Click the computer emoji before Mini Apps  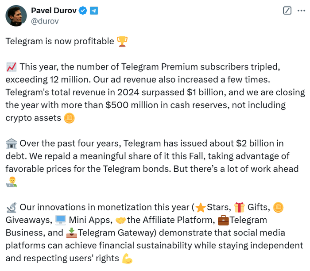pos(60,220)
